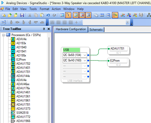Click the greyed-out save floppy icon

[141, 15]
